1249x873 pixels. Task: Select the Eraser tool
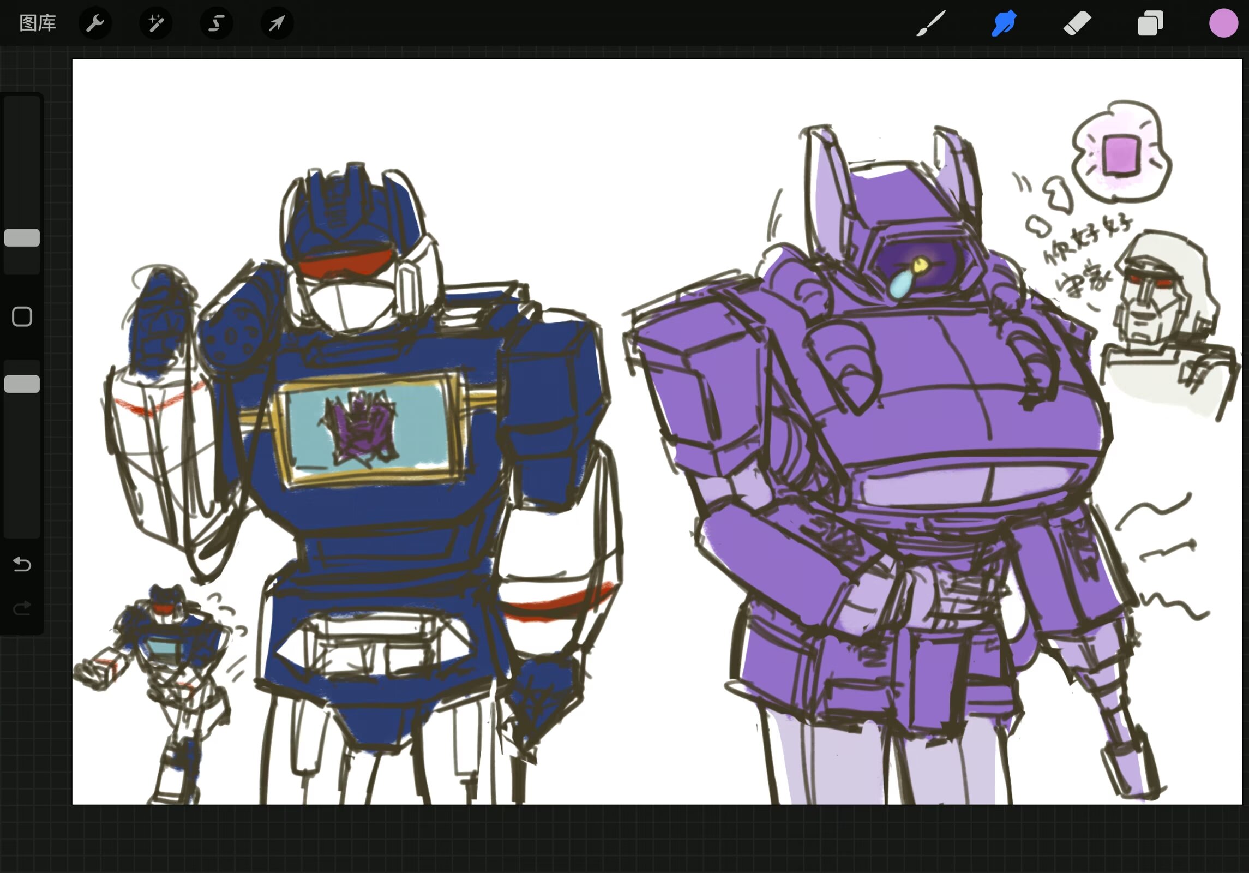[1077, 23]
